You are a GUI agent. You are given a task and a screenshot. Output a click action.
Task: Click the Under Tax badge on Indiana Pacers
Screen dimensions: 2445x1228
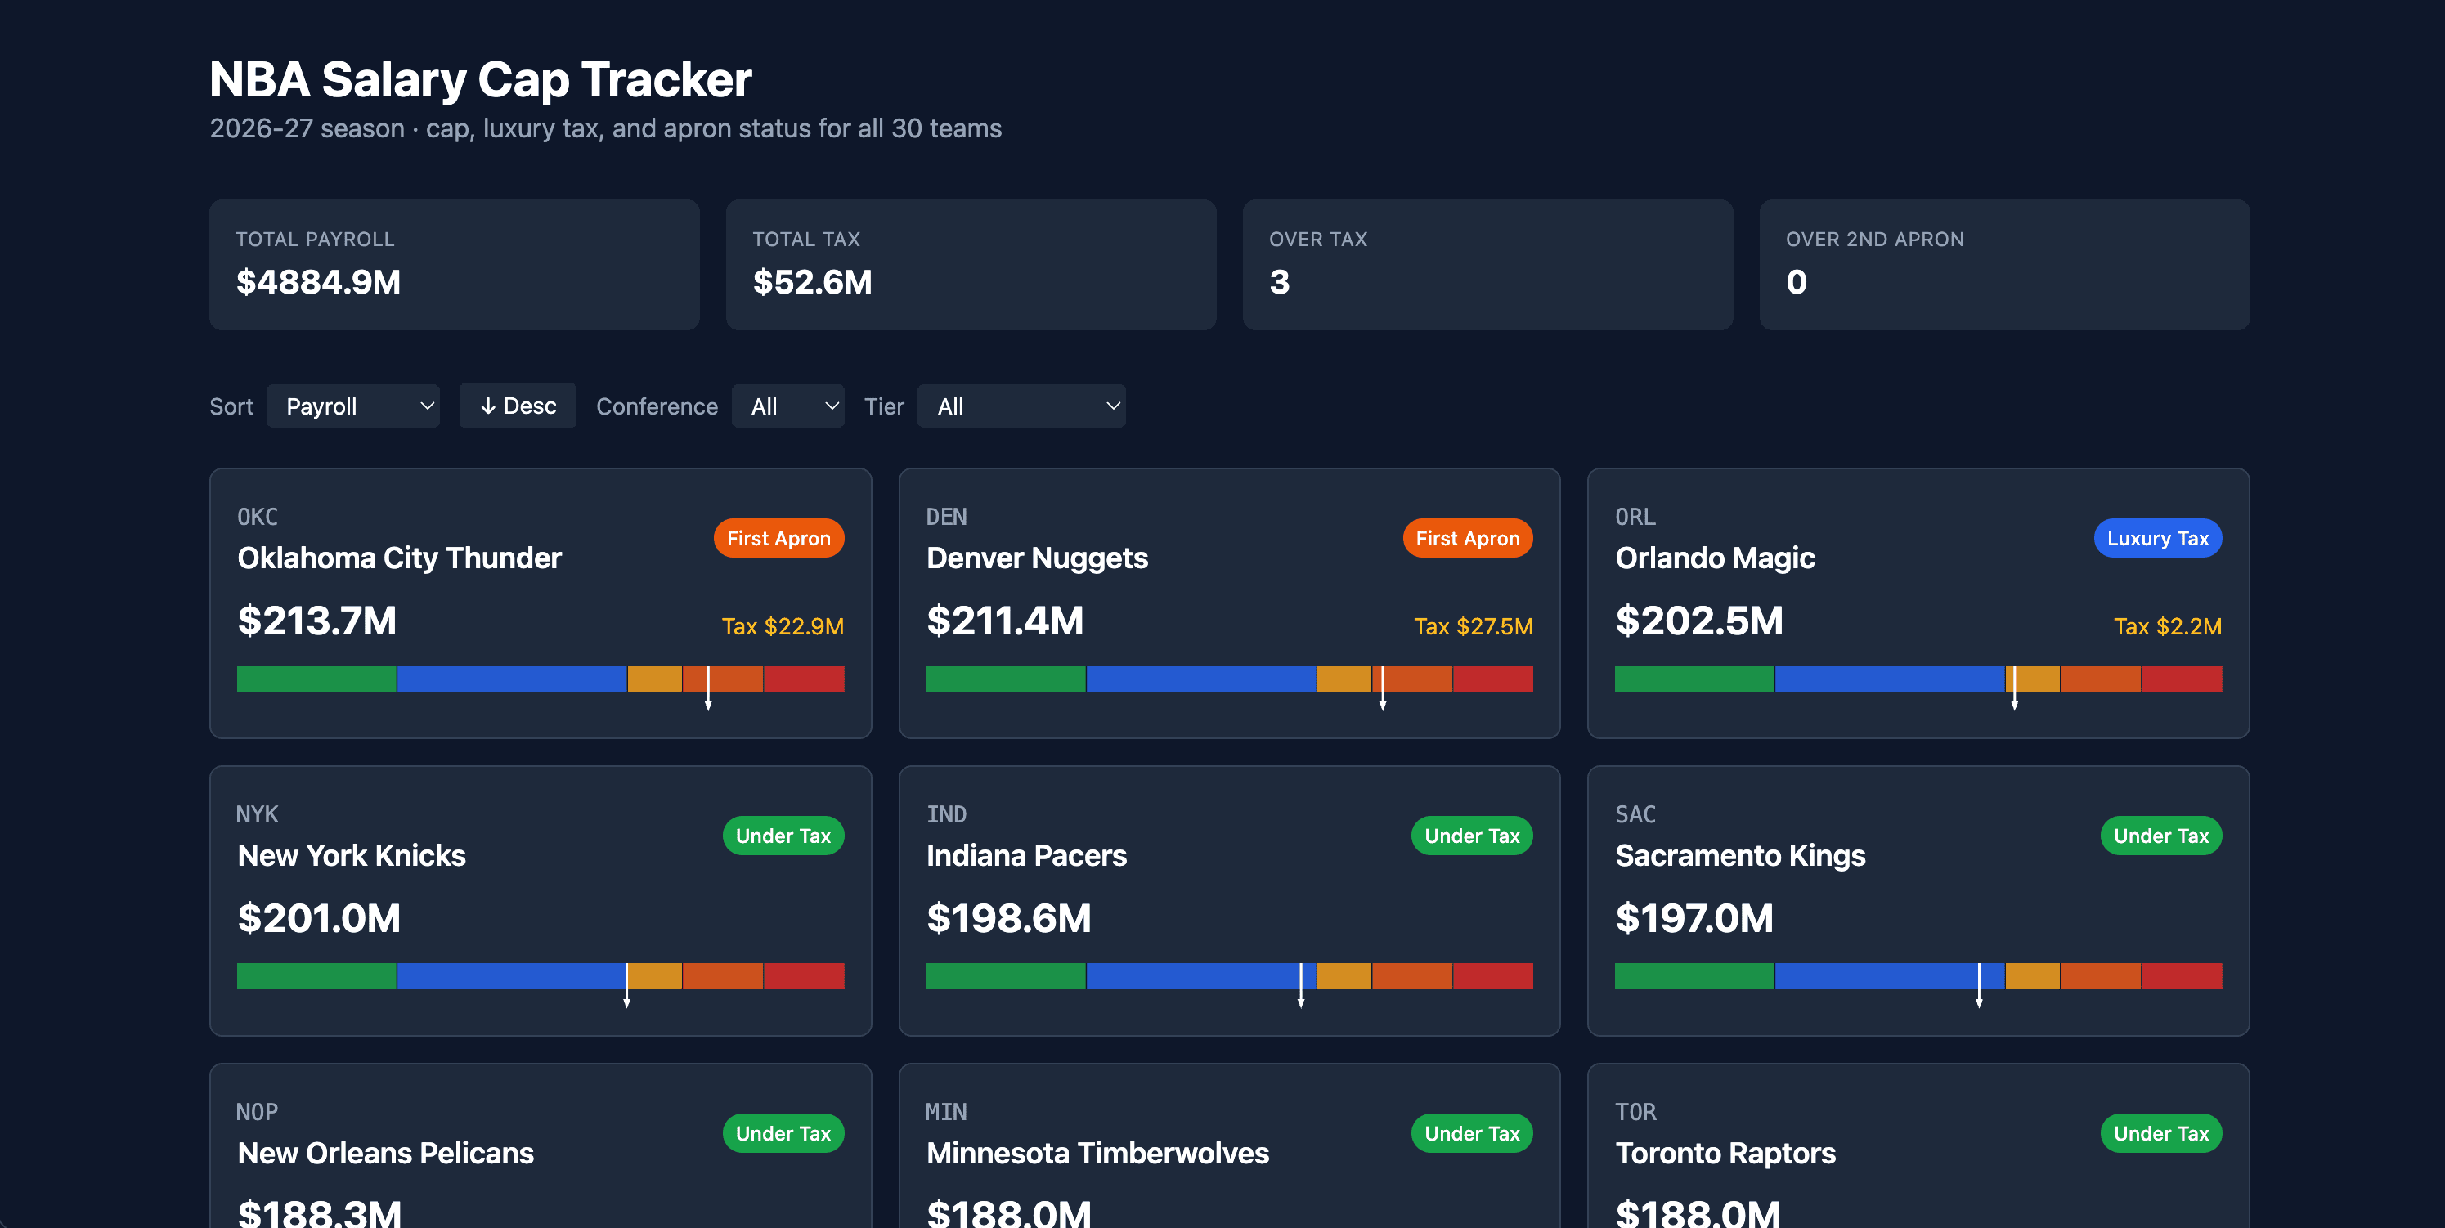pyautogui.click(x=1472, y=836)
